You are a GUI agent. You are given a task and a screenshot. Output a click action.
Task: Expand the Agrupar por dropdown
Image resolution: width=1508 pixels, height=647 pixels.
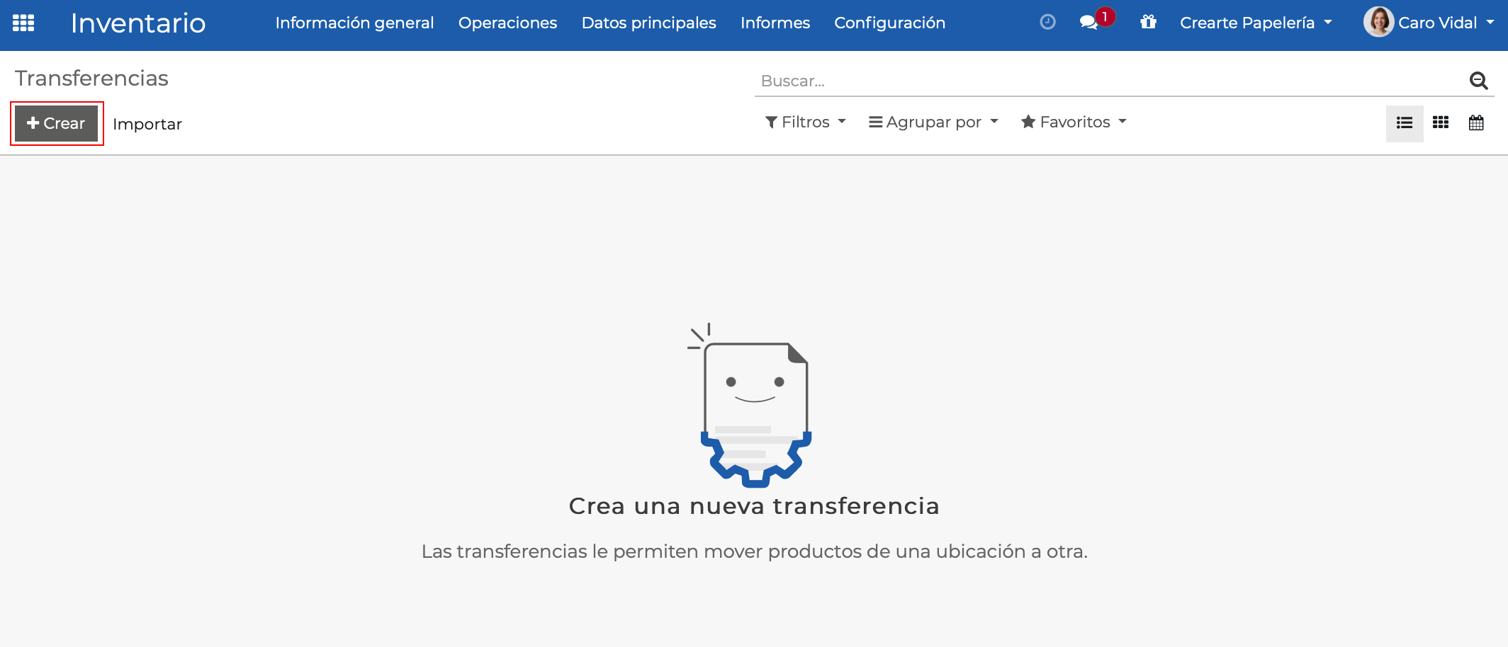[933, 121]
